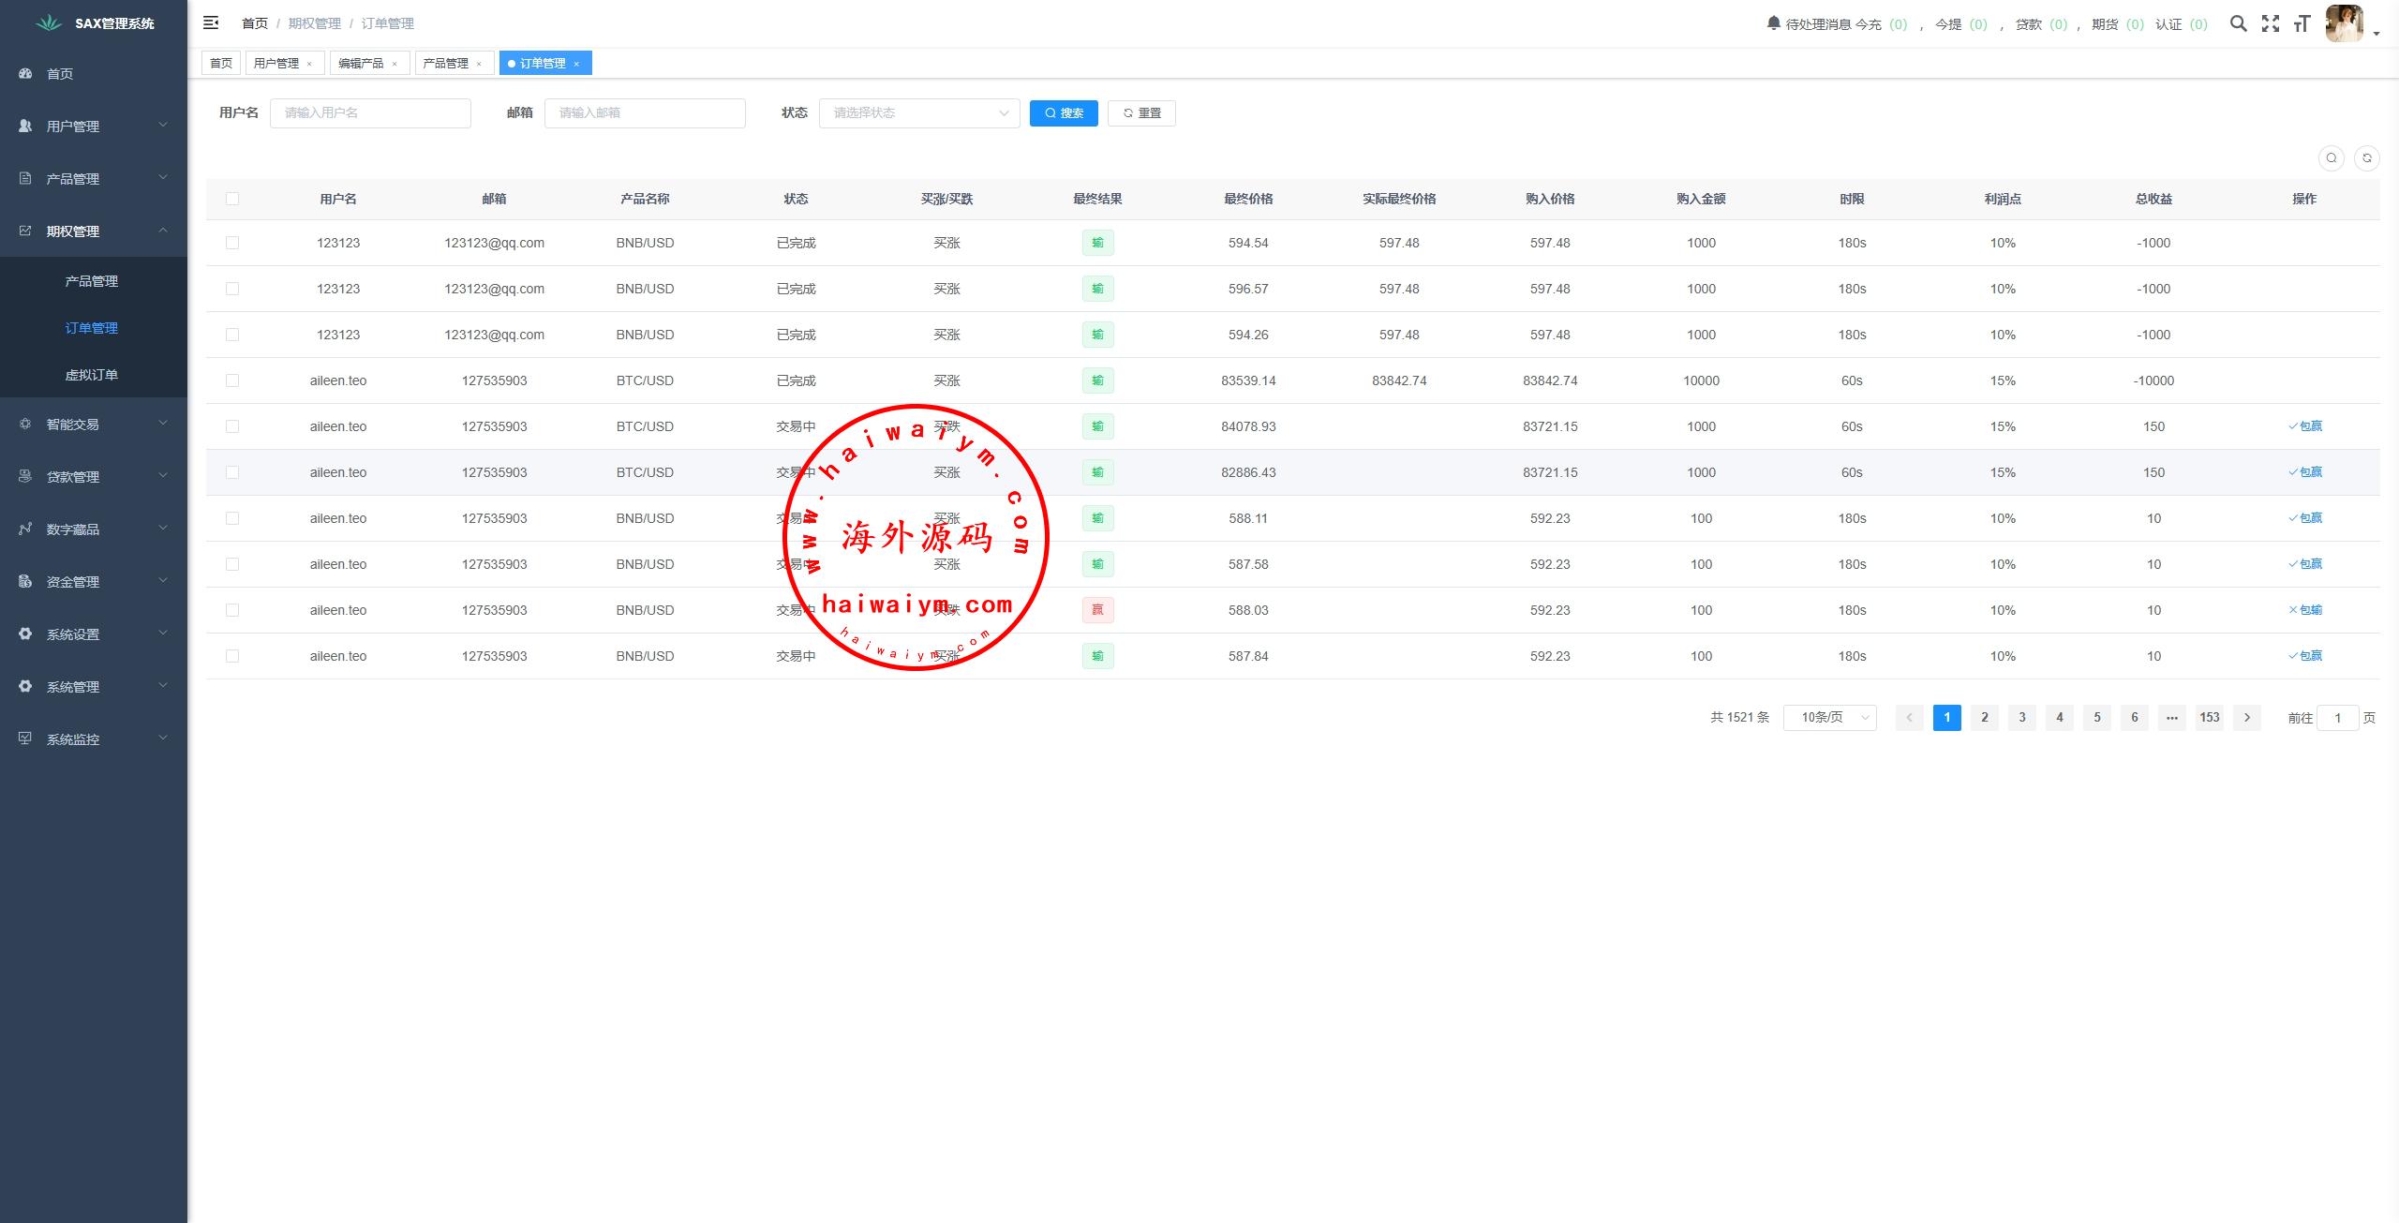This screenshot has width=2399, height=1223.
Task: Collapse the sidebar with the hamburger icon
Action: click(x=211, y=22)
